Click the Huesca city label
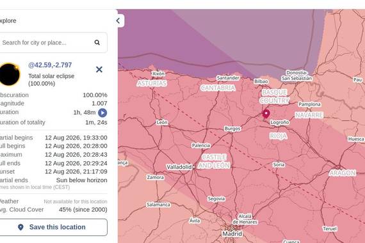 coord(356,139)
